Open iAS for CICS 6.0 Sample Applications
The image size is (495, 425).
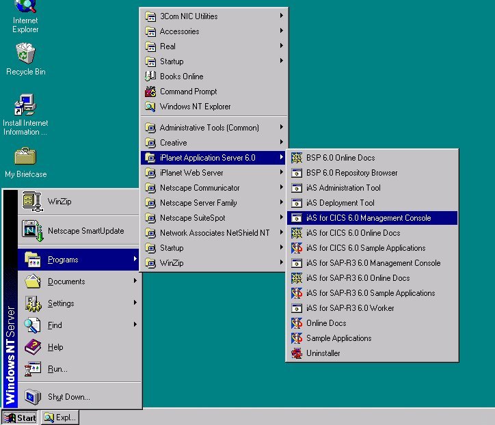point(372,248)
